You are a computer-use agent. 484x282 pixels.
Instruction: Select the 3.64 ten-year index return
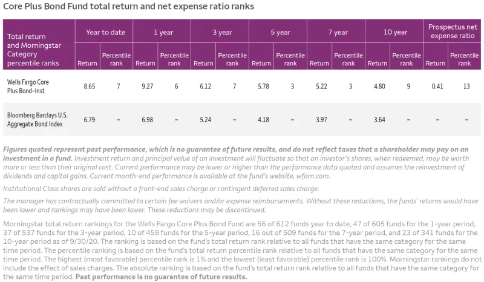pos(379,119)
